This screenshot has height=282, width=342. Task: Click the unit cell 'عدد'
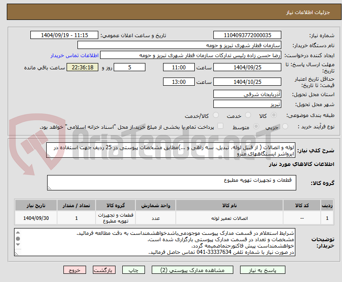pos(155,218)
